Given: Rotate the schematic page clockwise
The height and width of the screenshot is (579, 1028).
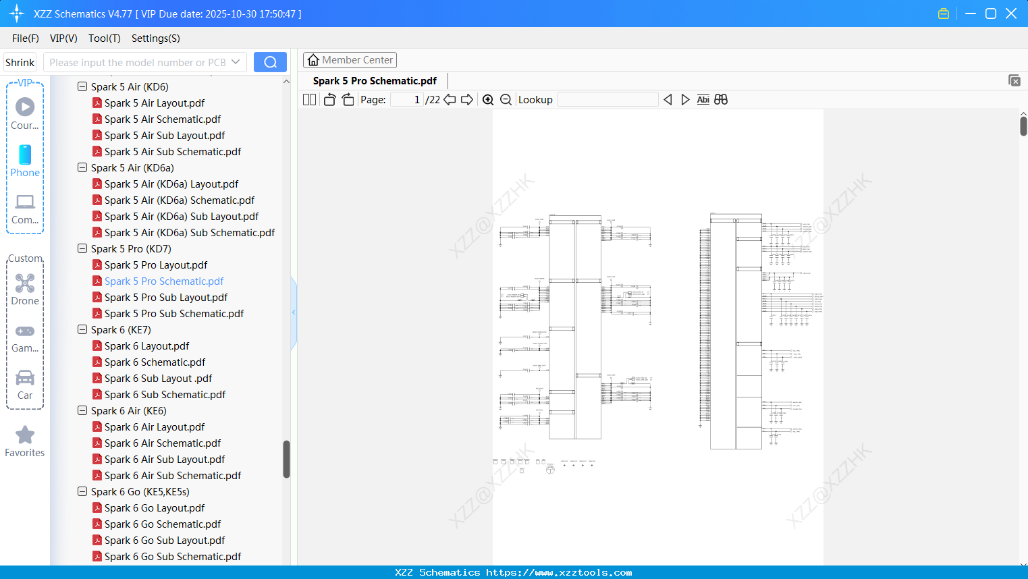Looking at the screenshot, I should (x=348, y=99).
